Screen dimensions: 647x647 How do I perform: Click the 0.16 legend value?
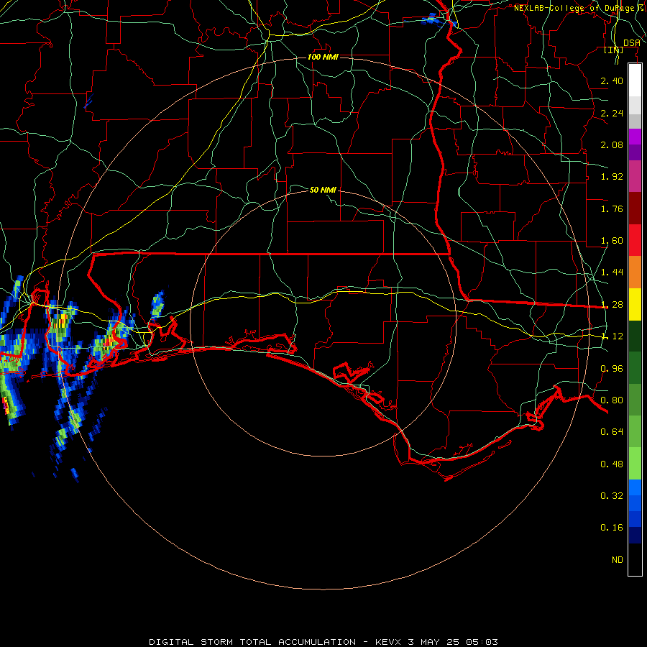pos(612,528)
